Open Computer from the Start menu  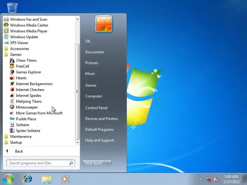coord(94,96)
